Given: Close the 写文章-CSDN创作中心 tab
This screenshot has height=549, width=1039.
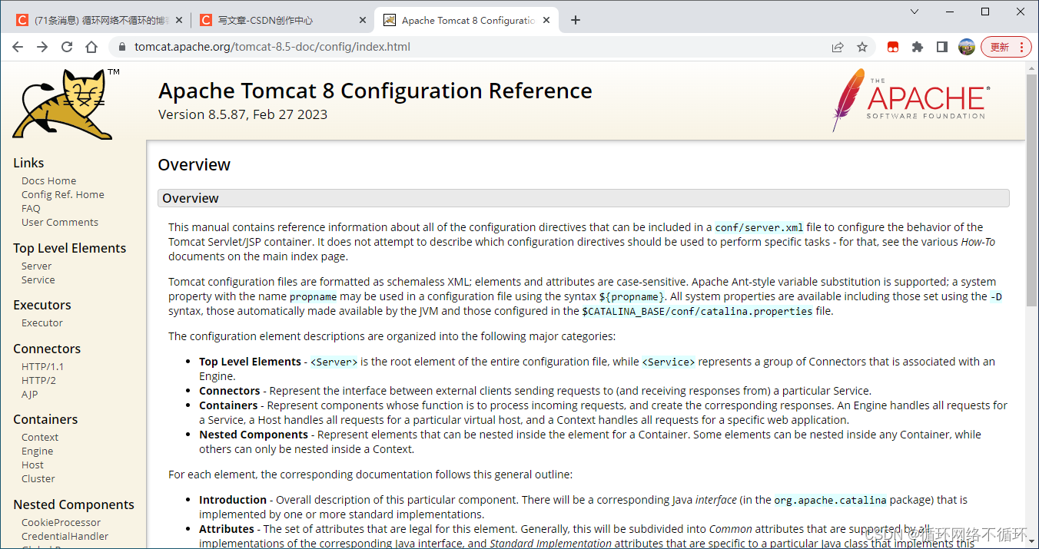Looking at the screenshot, I should click(x=363, y=21).
